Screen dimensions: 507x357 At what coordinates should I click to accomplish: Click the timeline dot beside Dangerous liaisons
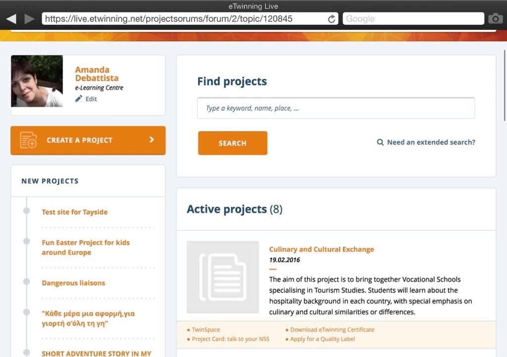(x=27, y=282)
